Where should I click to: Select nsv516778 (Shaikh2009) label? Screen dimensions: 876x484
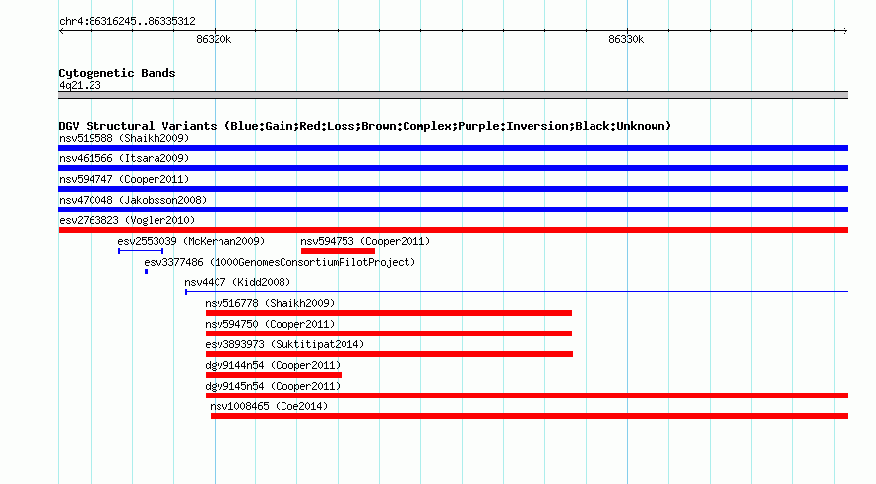click(270, 303)
